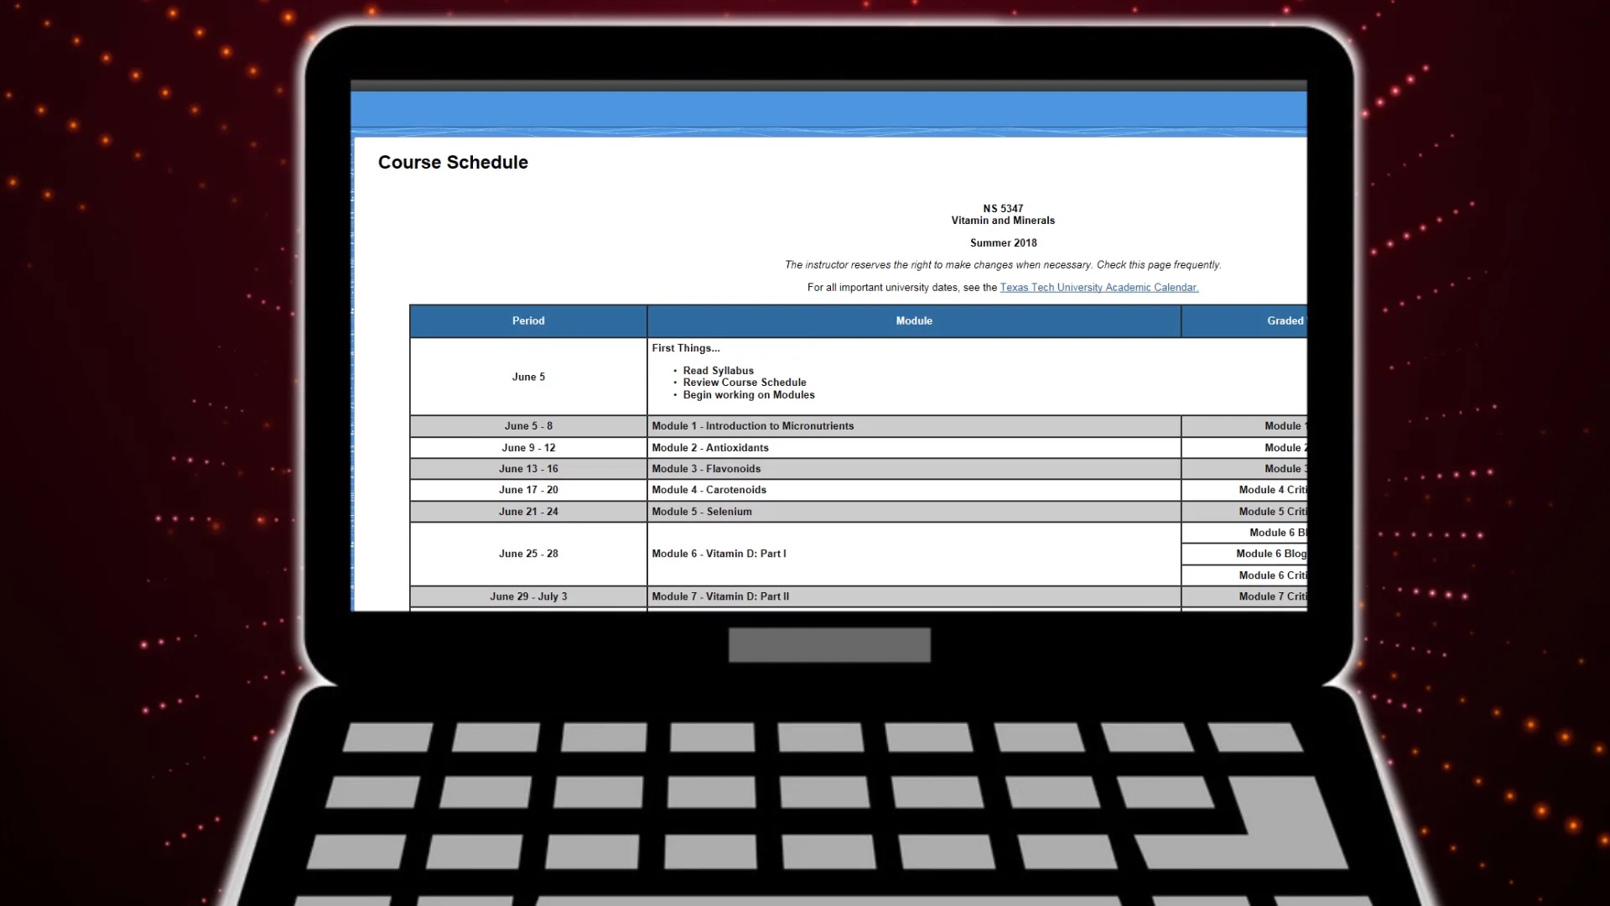Viewport: 1610px width, 906px height.
Task: Click the blue banner at page top
Action: pyautogui.click(x=828, y=110)
